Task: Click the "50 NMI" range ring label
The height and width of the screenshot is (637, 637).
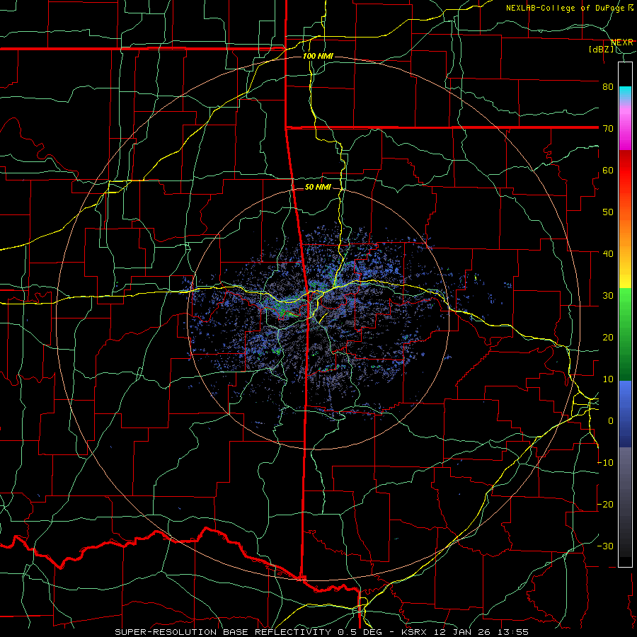Action: (318, 188)
